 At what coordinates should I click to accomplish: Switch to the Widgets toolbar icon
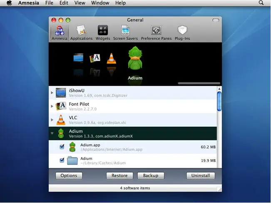click(x=103, y=33)
